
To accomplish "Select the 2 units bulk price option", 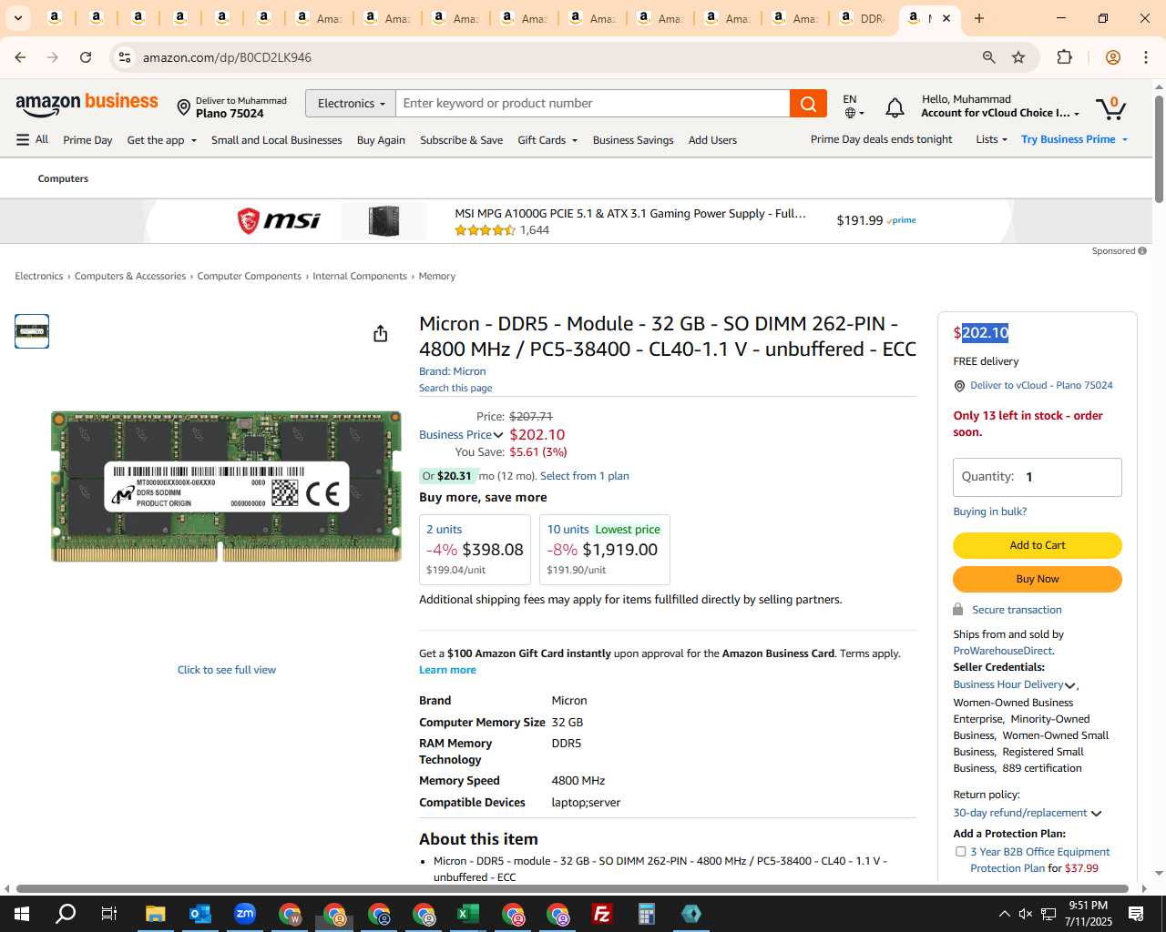I will [475, 550].
